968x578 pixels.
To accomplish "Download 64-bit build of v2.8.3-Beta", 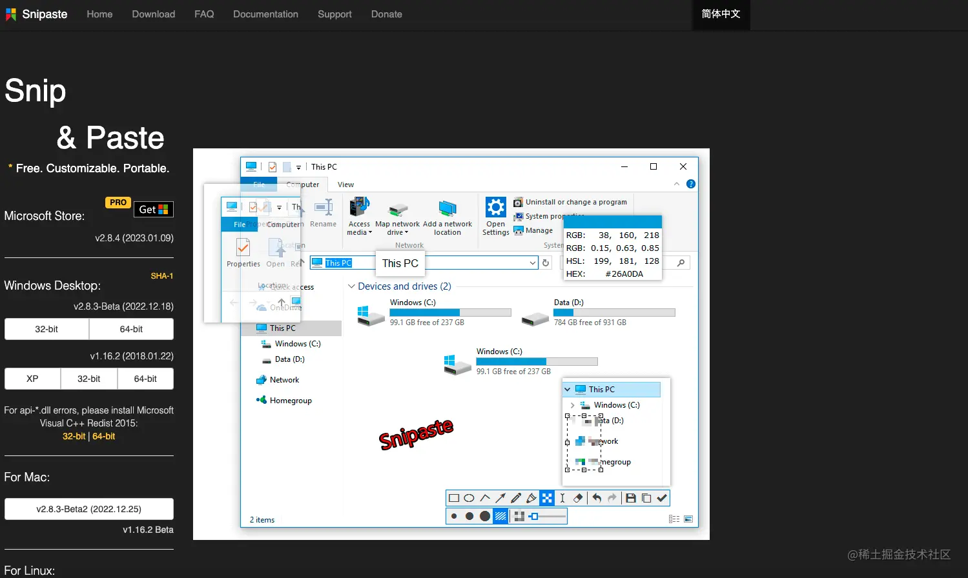I will (x=131, y=329).
